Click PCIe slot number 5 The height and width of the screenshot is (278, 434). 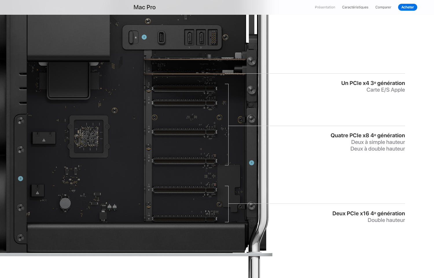point(185,102)
